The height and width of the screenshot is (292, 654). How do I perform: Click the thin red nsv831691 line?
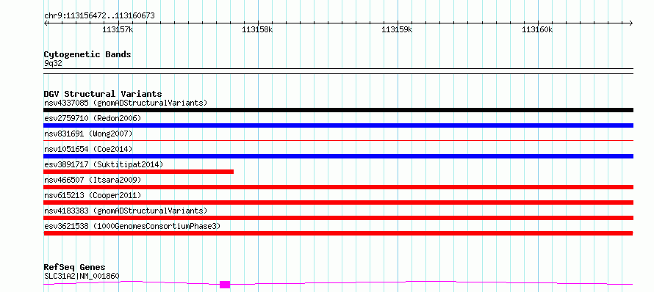tap(338, 141)
